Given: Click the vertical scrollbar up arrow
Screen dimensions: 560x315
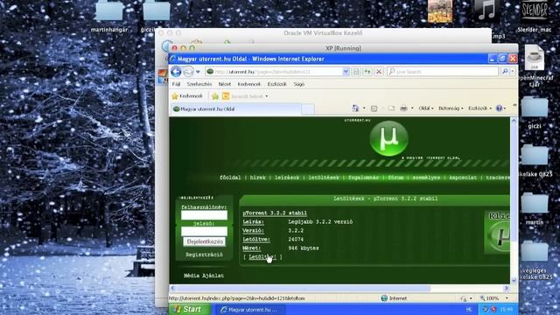Looking at the screenshot, I should coord(514,121).
